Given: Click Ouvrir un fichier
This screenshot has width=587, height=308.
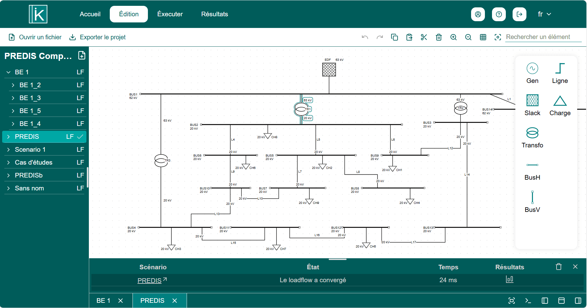Looking at the screenshot, I should 35,37.
